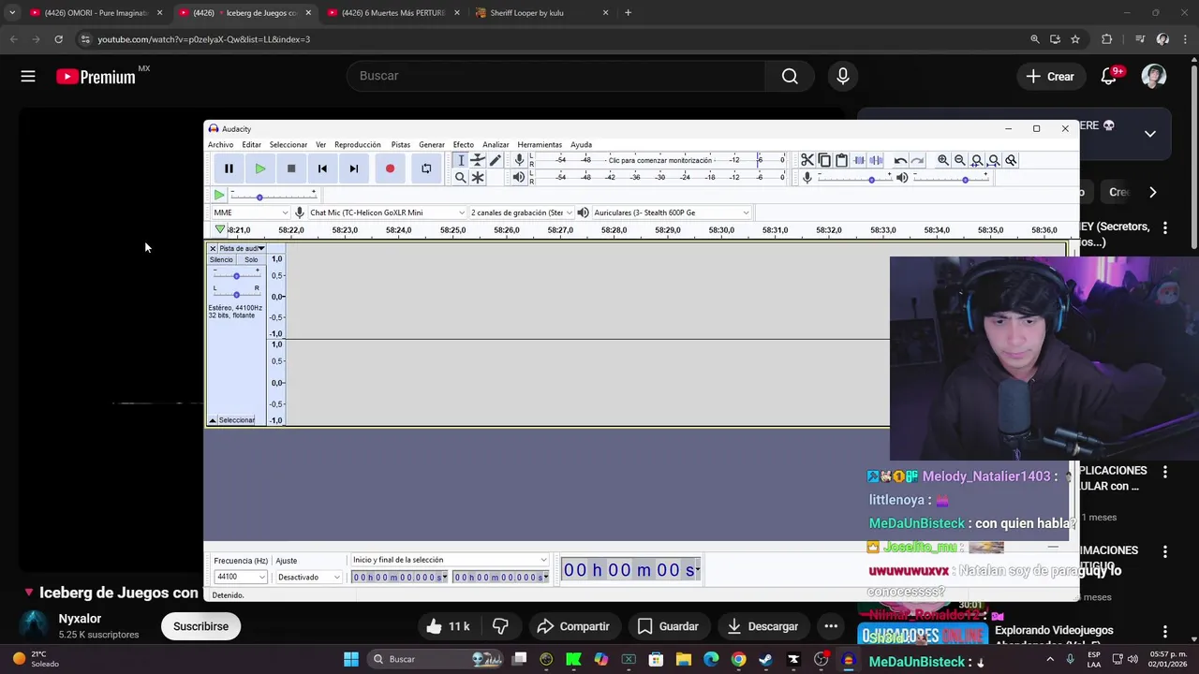Open the recording channels dropdown
Image resolution: width=1199 pixels, height=674 pixels.
522,212
